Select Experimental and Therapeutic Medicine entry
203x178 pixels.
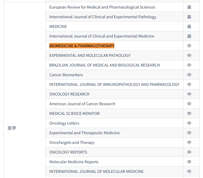point(84,133)
